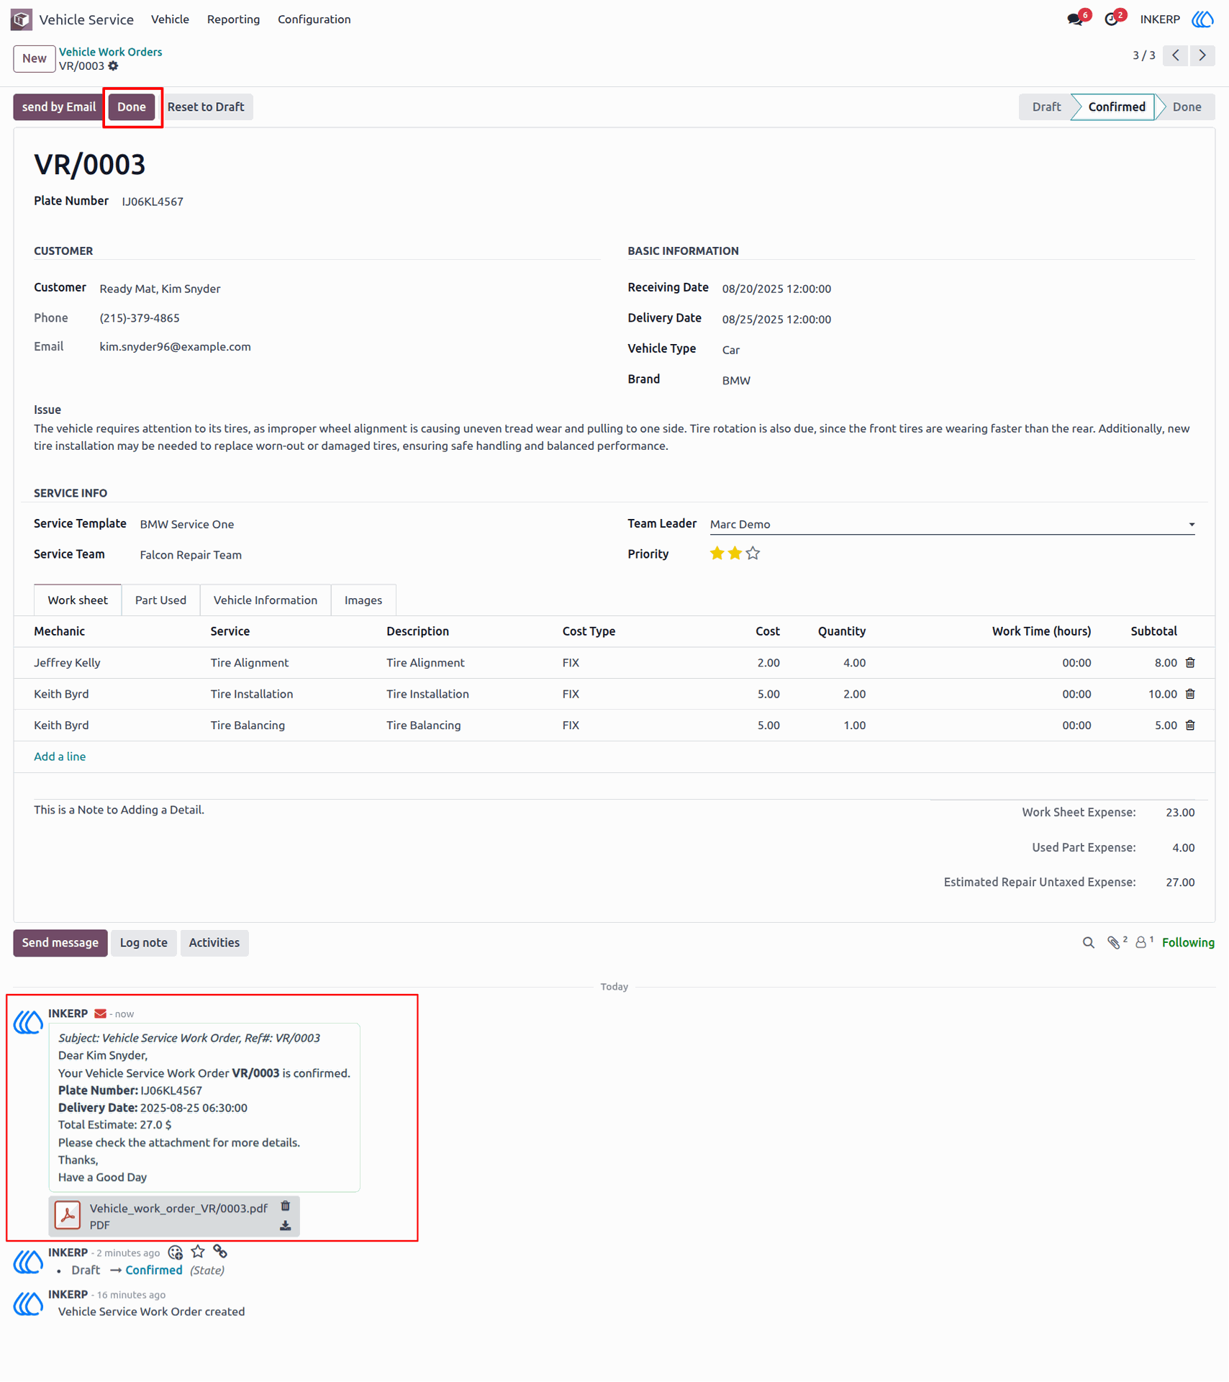Show followers icon in the chatter
Image resolution: width=1229 pixels, height=1382 pixels.
[x=1143, y=942]
